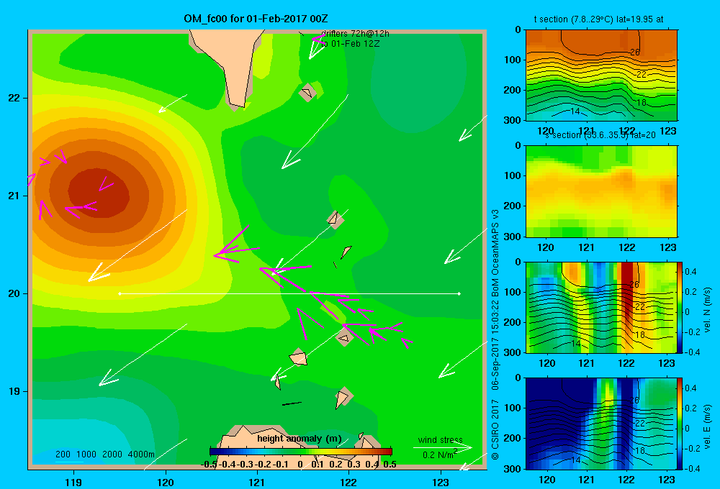The width and height of the screenshot is (720, 489).
Task: Click latitude label 20 on the main map axis
Action: pyautogui.click(x=14, y=293)
